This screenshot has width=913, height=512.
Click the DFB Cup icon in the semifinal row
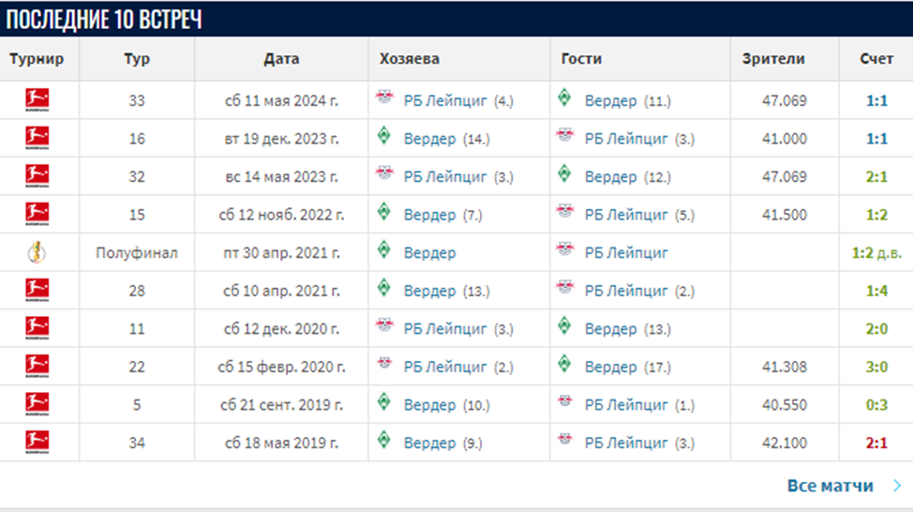[37, 252]
